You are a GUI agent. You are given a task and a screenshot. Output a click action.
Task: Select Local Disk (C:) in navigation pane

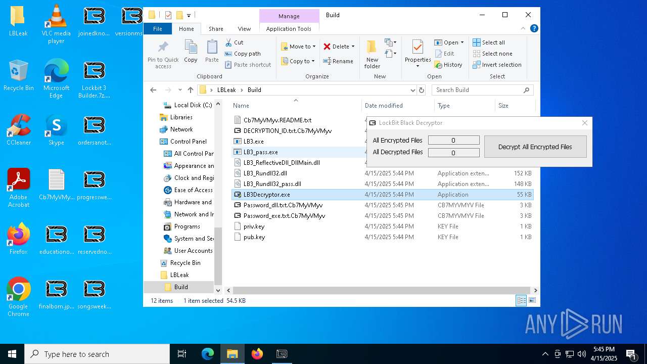point(193,105)
